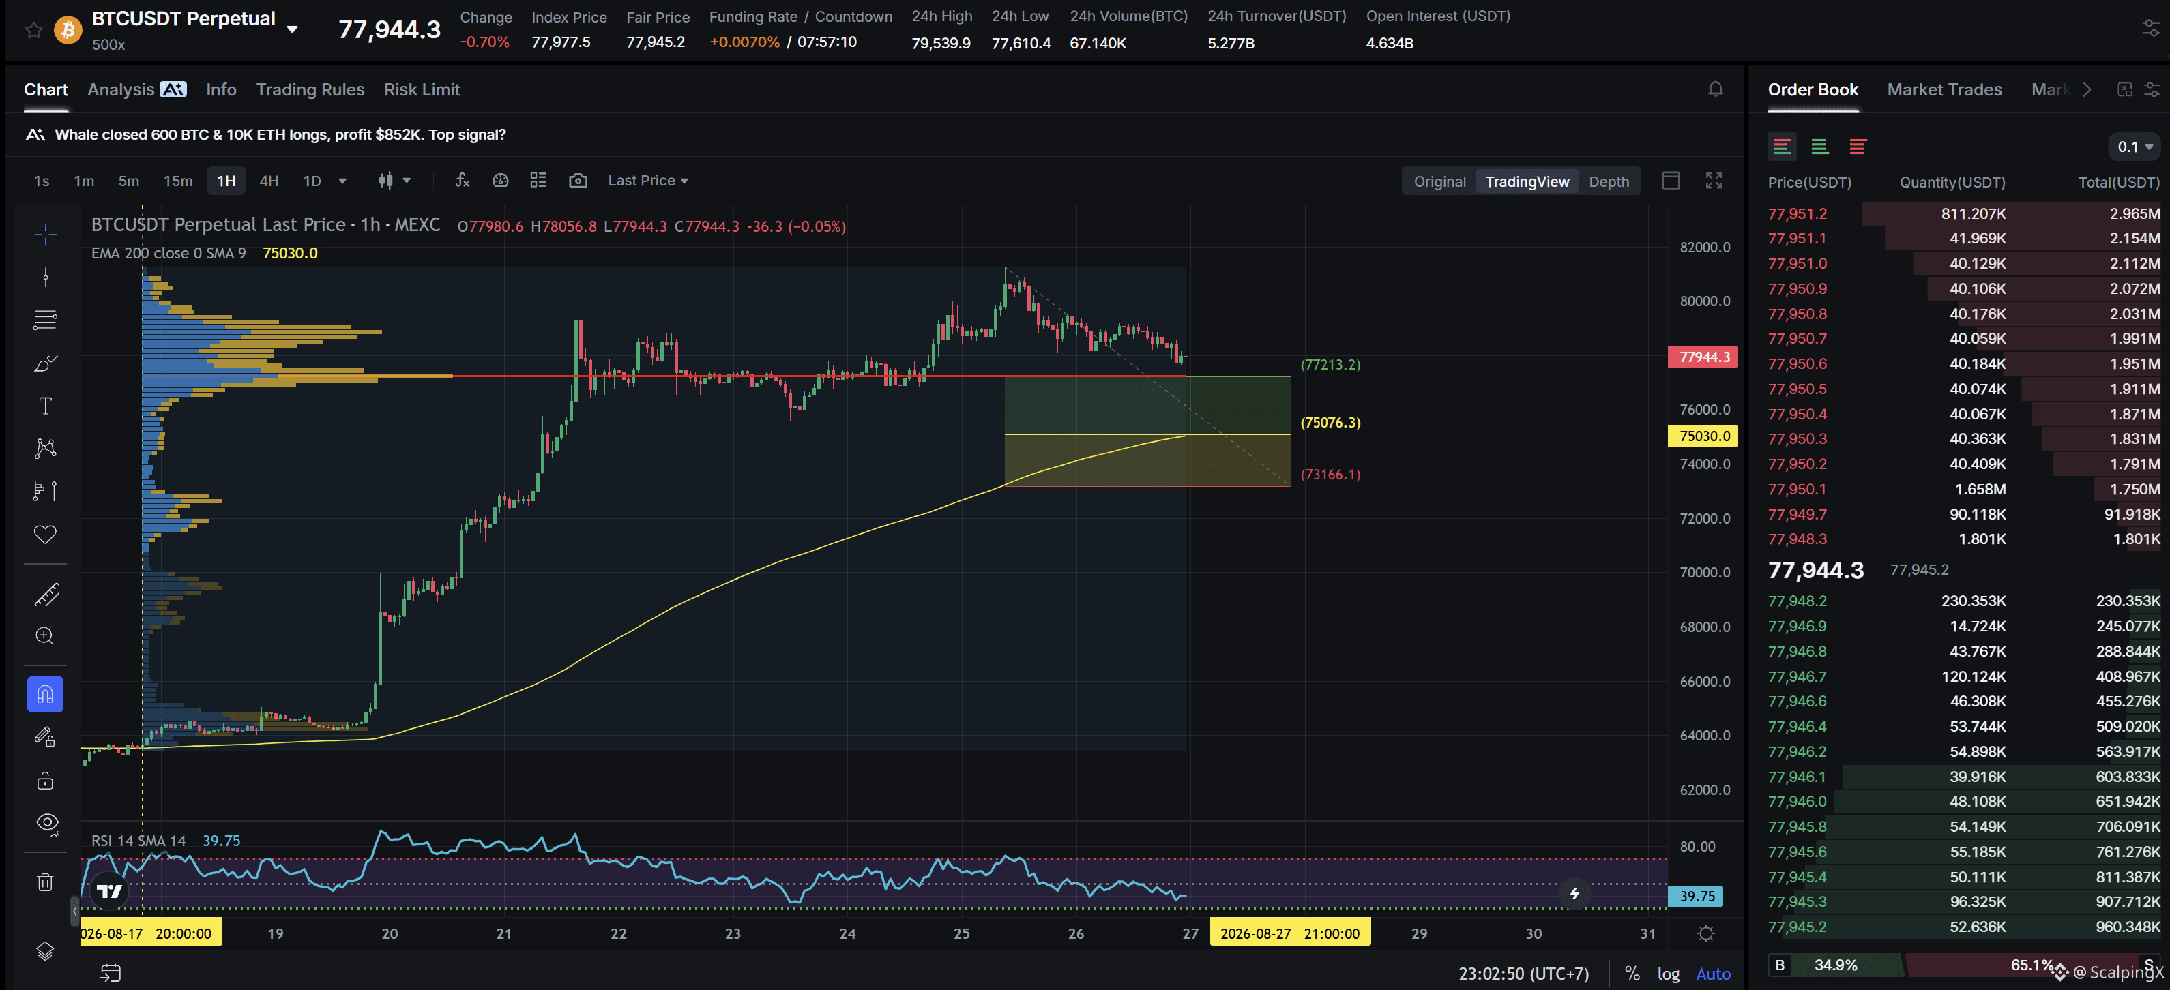The width and height of the screenshot is (2170, 990).
Task: Toggle Auto scale on price axis
Action: click(1712, 974)
